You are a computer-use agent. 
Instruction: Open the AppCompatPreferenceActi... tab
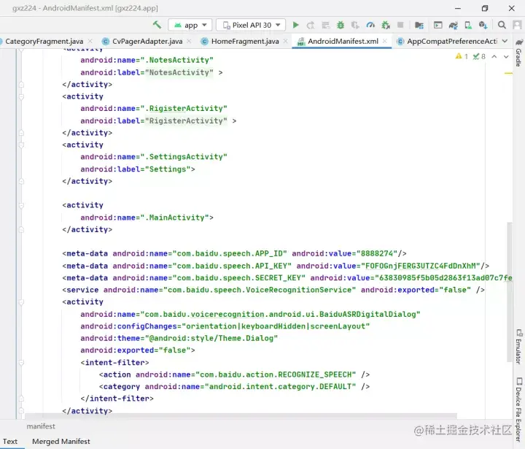point(448,41)
